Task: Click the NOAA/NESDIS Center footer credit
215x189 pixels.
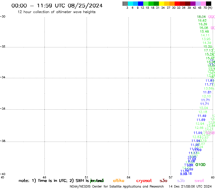Action: [117, 187]
